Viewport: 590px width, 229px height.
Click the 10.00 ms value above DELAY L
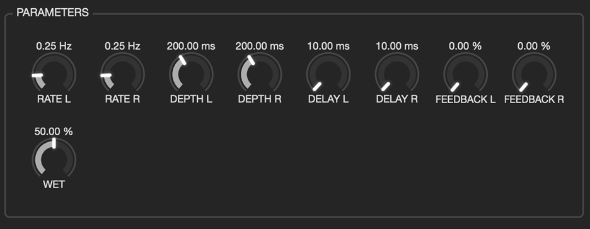[328, 46]
